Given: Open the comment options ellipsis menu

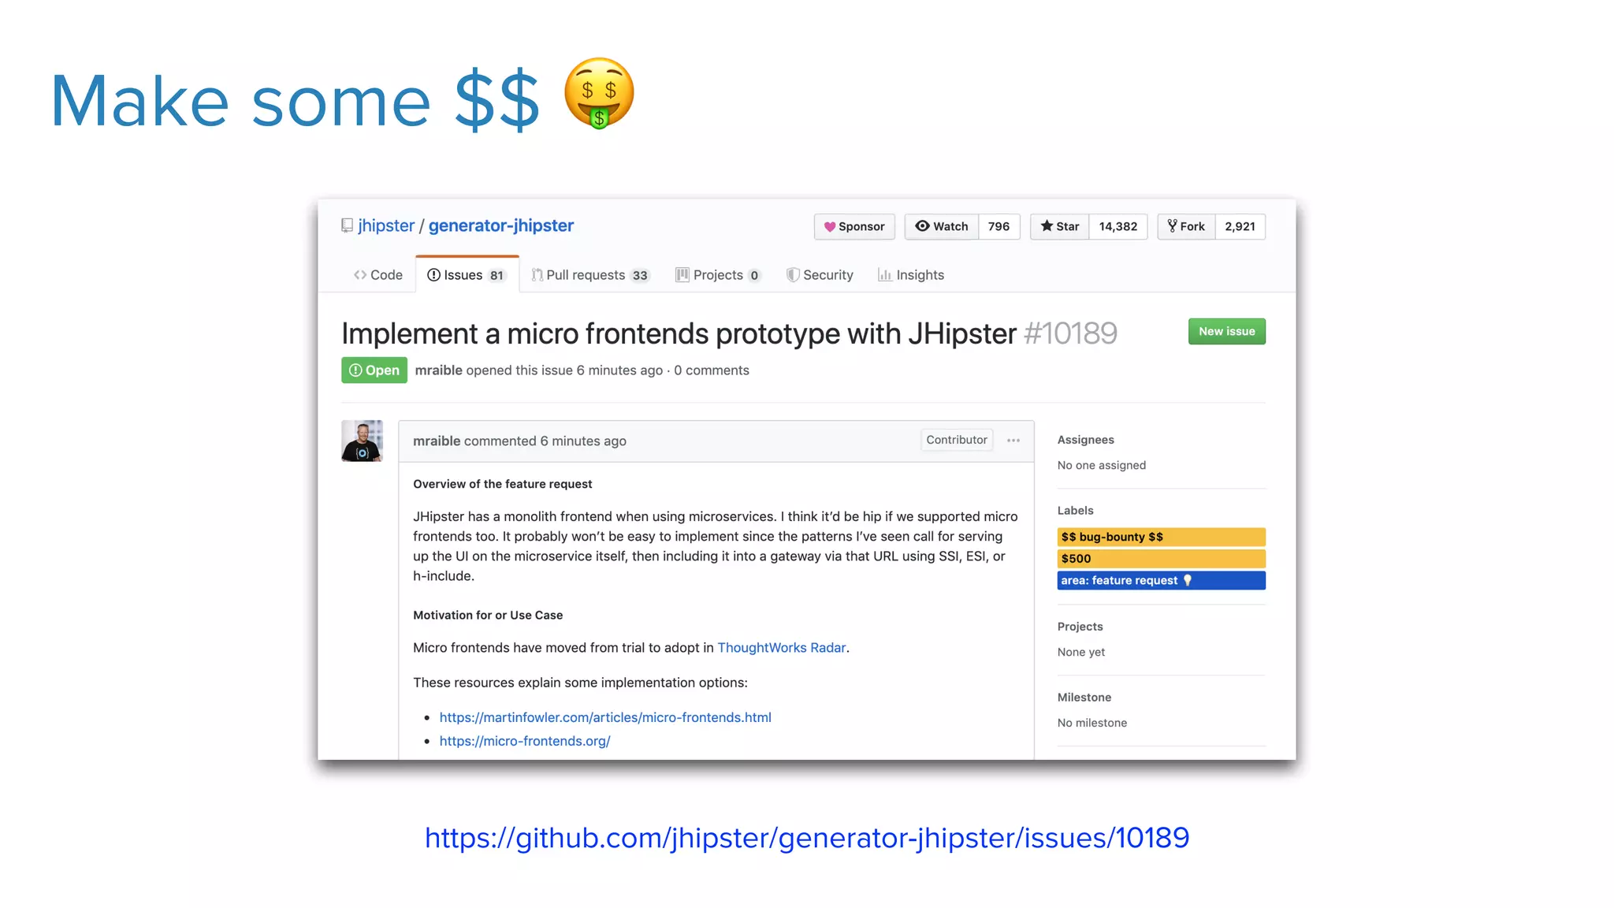Looking at the screenshot, I should 1013,441.
